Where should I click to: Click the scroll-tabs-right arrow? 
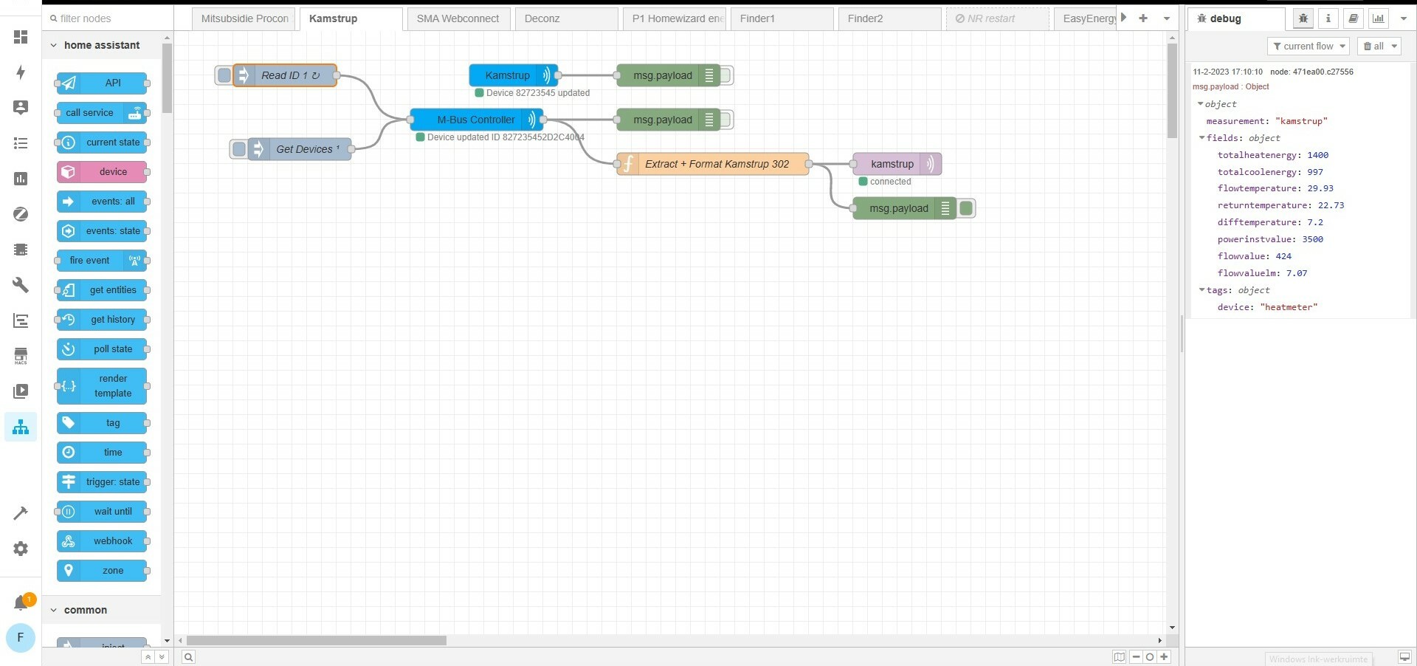click(1124, 18)
